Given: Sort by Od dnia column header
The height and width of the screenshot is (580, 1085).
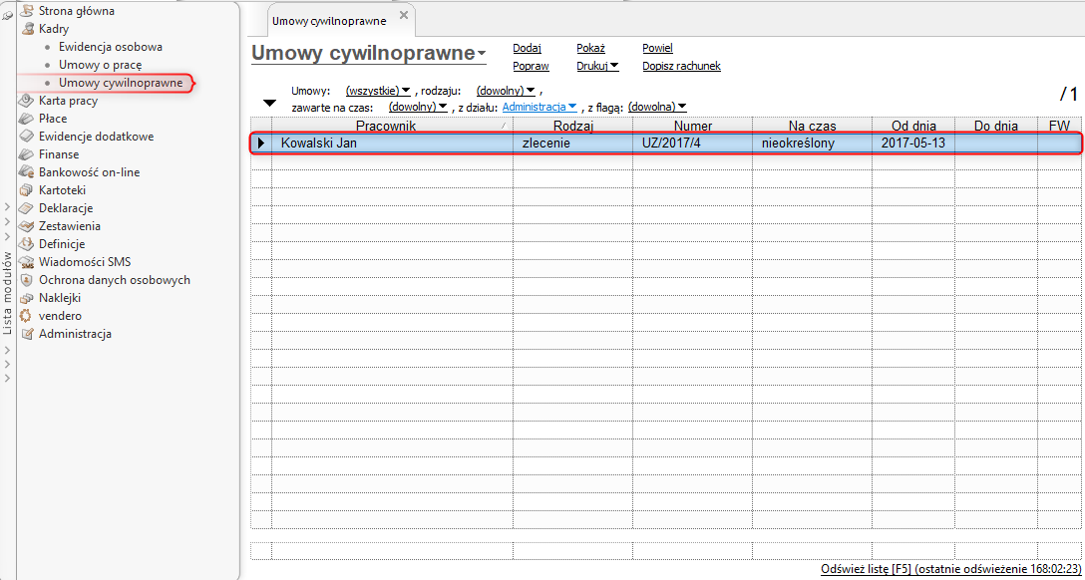Looking at the screenshot, I should (913, 126).
